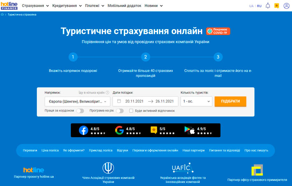Click the help icon near 'Їду в кілька країн'
The width and height of the screenshot is (292, 186).
[x=107, y=93]
